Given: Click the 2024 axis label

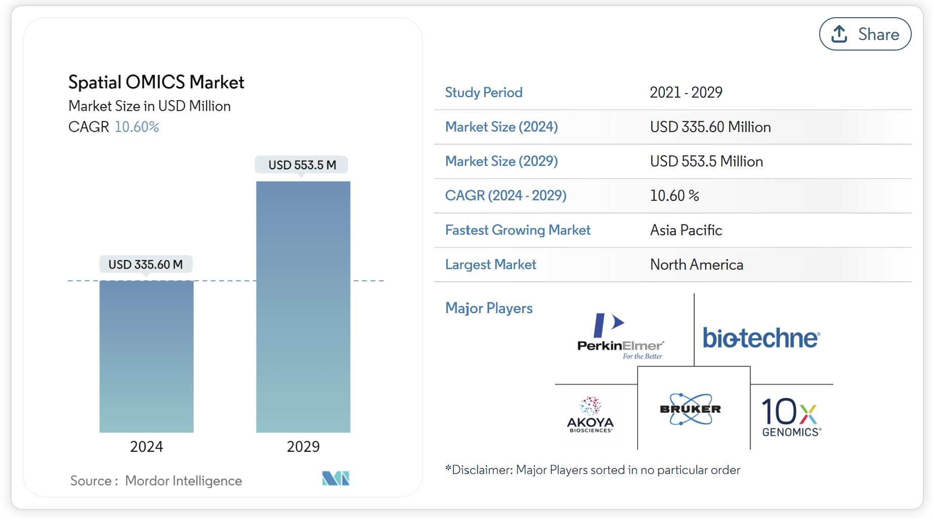Looking at the screenshot, I should (x=146, y=447).
